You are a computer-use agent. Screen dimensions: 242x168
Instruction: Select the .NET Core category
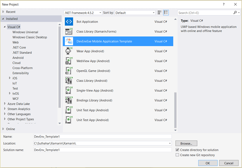[19, 48]
